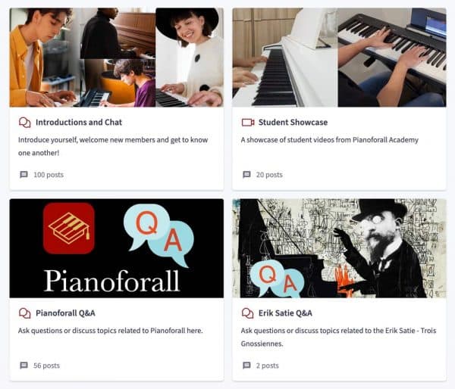Click the comment icon next to 20 posts
The image size is (455, 389).
coord(246,174)
